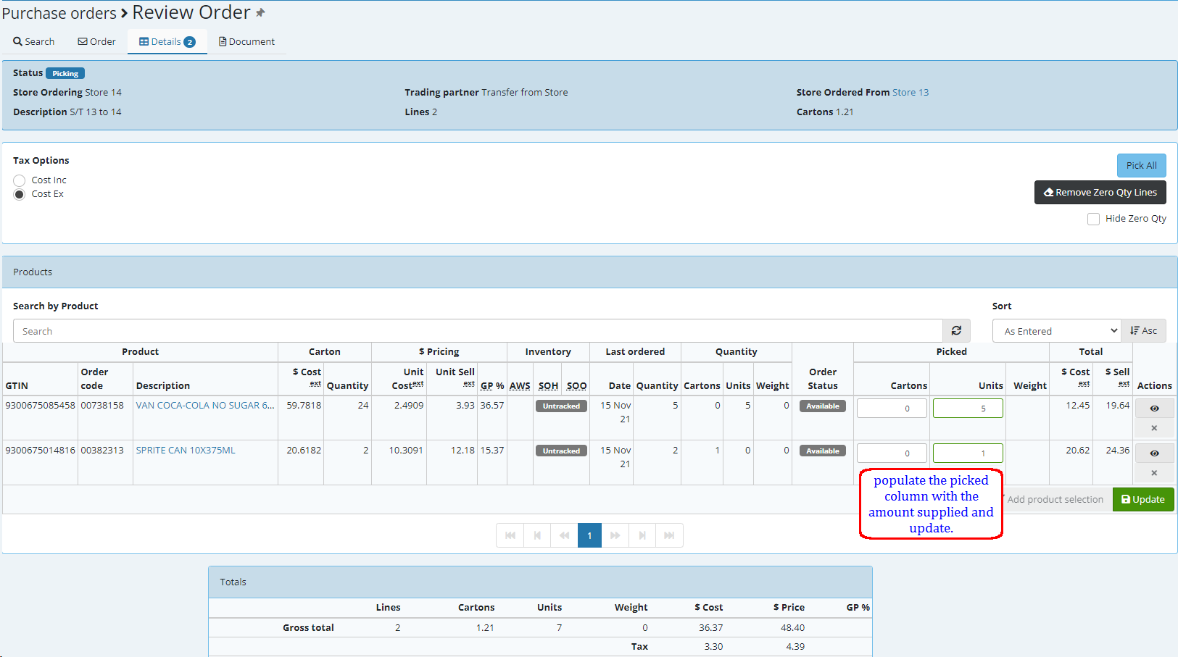
Task: Click the Add product selection field
Action: coord(1057,499)
